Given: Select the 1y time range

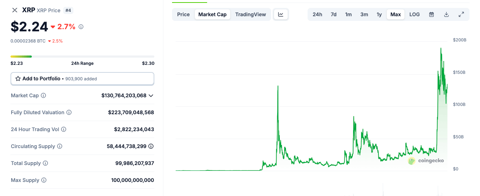Looking at the screenshot, I should coord(379,14).
